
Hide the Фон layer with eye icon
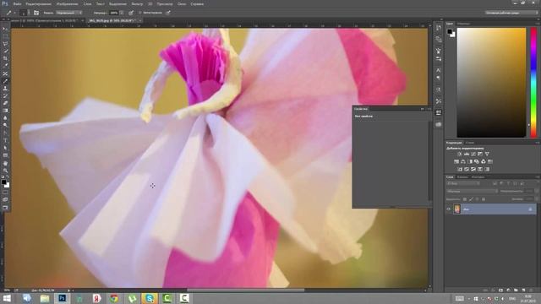click(449, 209)
